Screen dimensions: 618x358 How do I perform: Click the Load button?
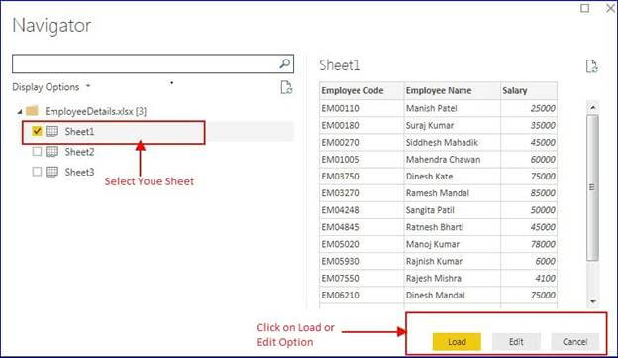coord(457,342)
